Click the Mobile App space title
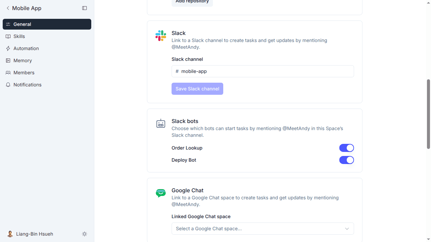This screenshot has height=242, width=431. [x=27, y=8]
